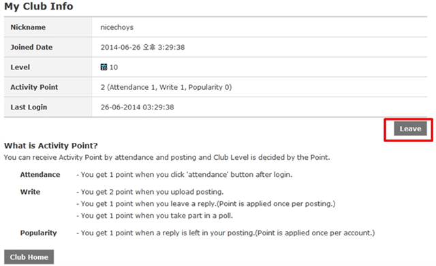
Task: Click the Joined Date row label
Action: click(x=31, y=47)
